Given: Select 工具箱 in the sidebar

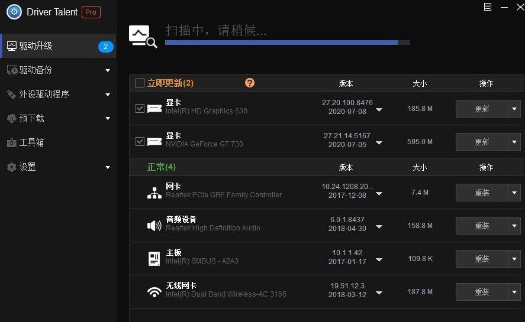Looking at the screenshot, I should pyautogui.click(x=58, y=143).
